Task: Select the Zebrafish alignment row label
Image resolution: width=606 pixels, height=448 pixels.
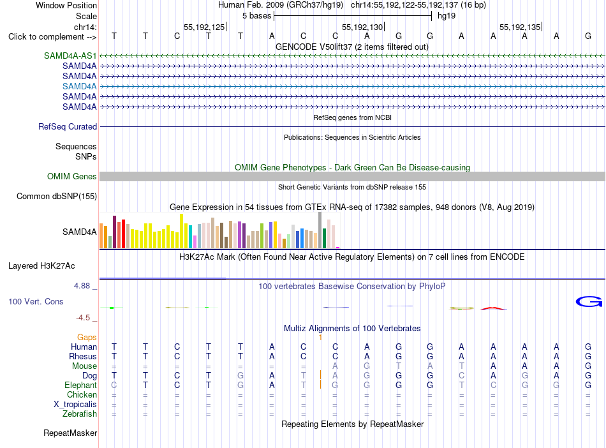Action: [x=80, y=414]
